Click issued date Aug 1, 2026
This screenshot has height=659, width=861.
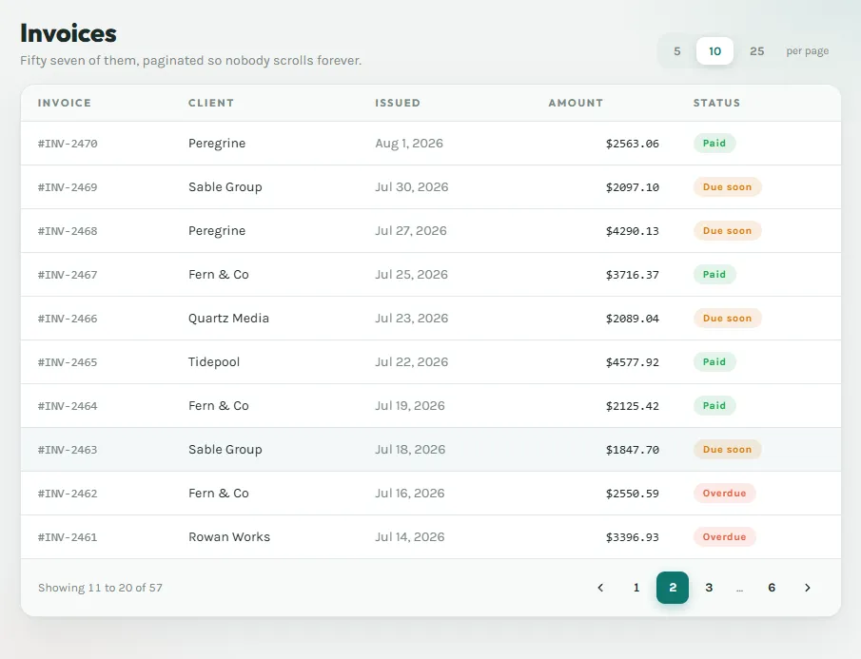pyautogui.click(x=409, y=144)
